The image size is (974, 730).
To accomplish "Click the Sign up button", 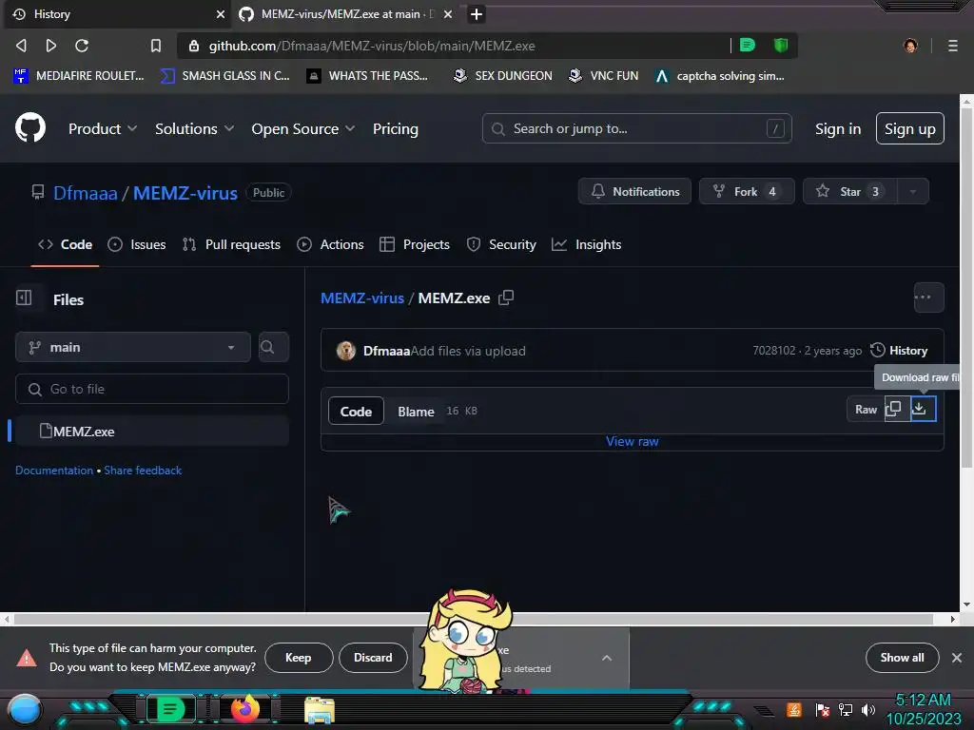I will (x=909, y=128).
